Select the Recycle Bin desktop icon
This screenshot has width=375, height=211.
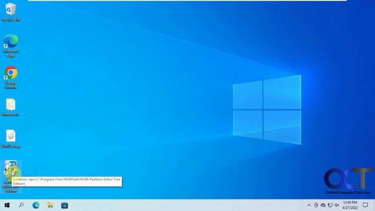[11, 12]
